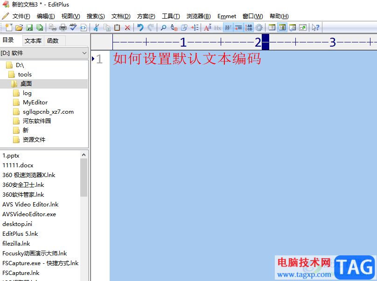377x281 pixels.
Task: Open the 视图(V) menu
Action: point(71,16)
